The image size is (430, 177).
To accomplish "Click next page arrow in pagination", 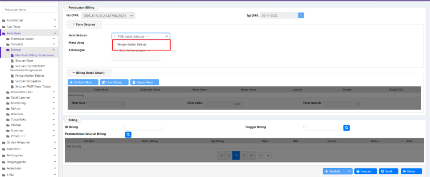I will click(x=243, y=155).
